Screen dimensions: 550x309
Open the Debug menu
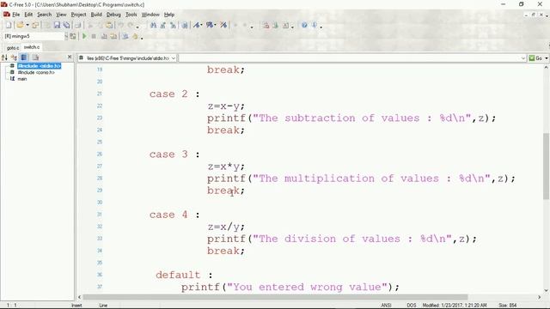point(113,15)
